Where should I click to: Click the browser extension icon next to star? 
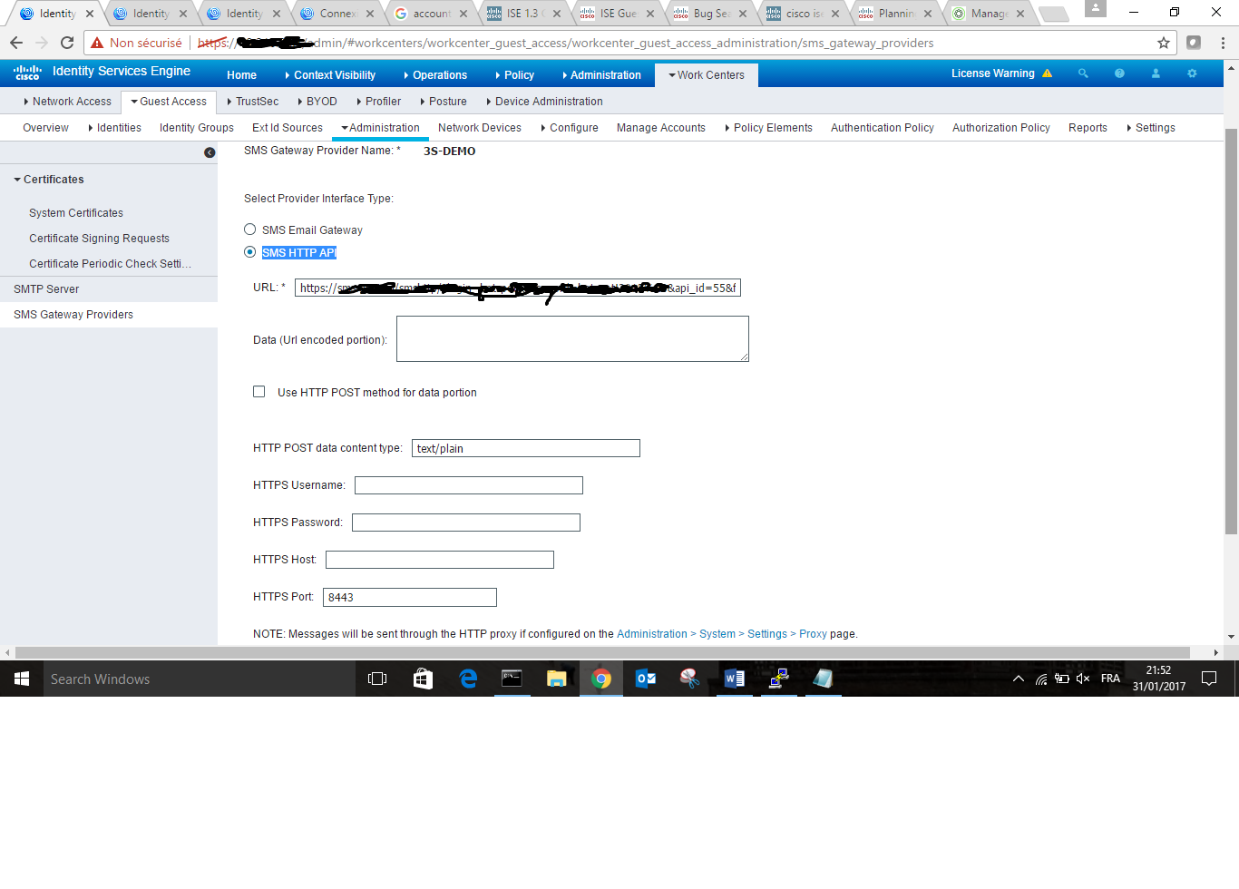[x=1194, y=43]
